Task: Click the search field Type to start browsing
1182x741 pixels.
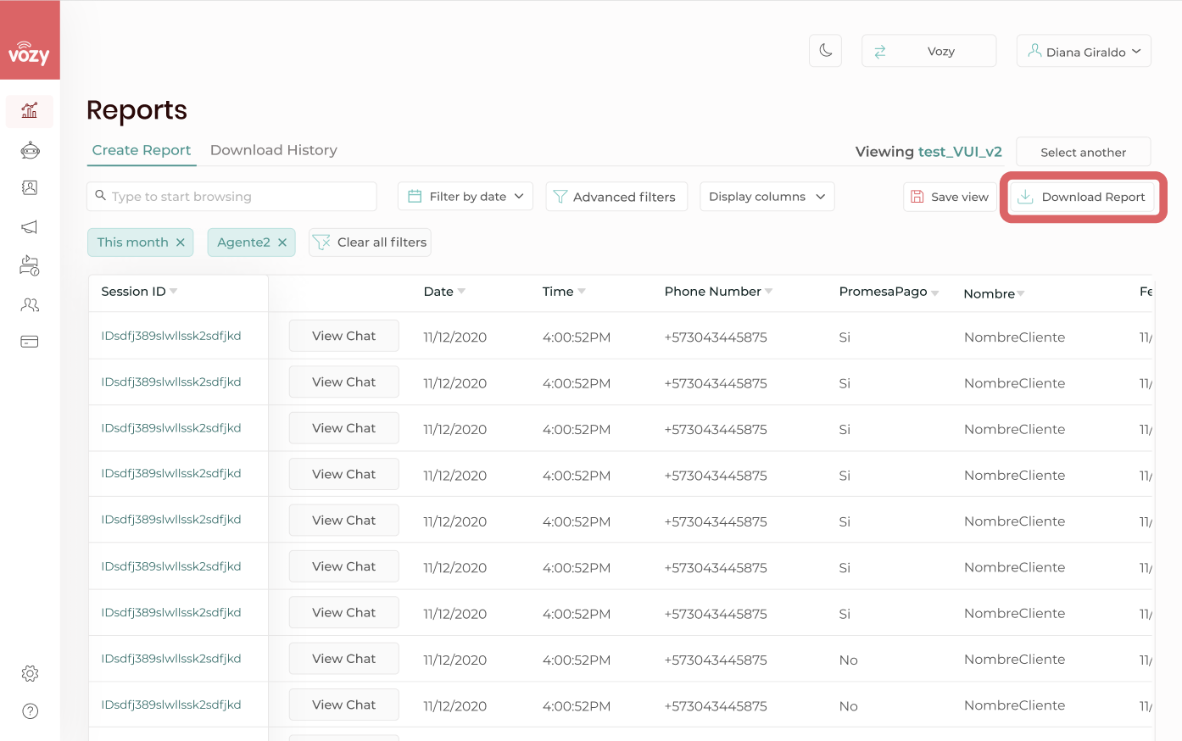Action: coord(231,196)
